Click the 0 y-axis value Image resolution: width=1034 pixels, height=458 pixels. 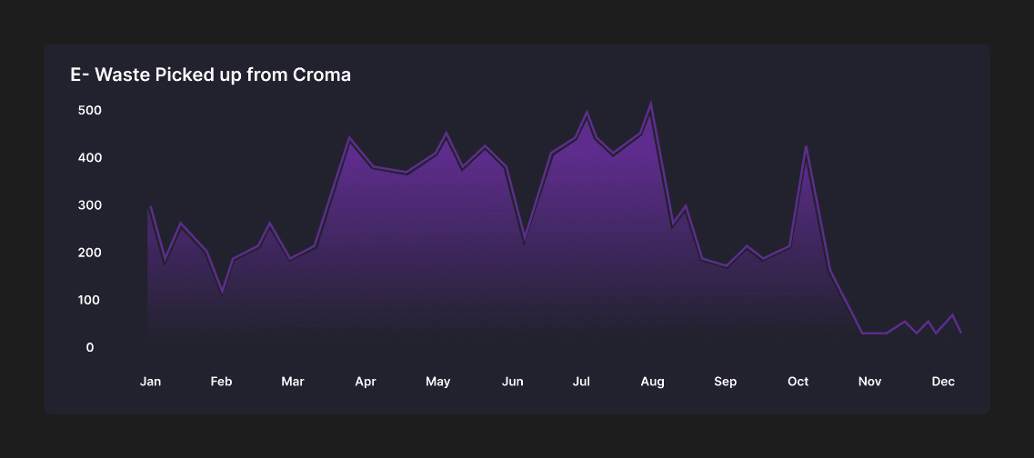pos(90,347)
